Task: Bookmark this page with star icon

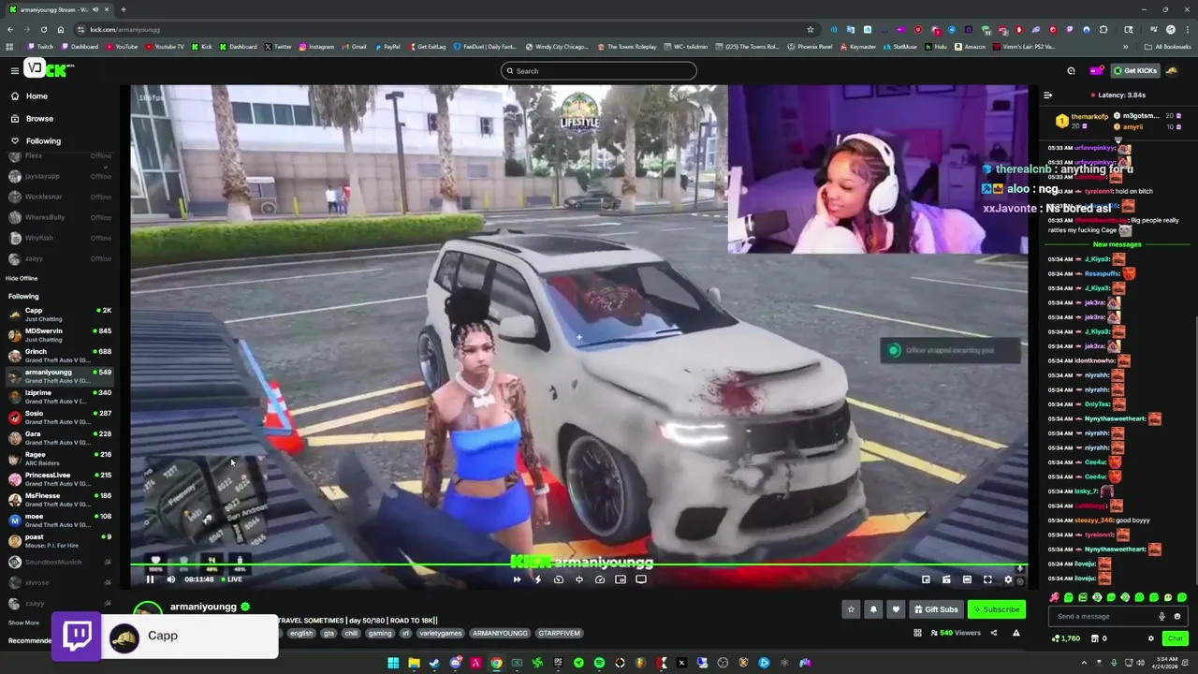Action: [x=811, y=29]
